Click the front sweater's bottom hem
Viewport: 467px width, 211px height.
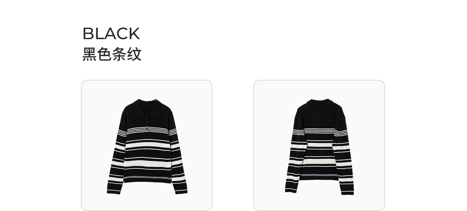point(147,180)
